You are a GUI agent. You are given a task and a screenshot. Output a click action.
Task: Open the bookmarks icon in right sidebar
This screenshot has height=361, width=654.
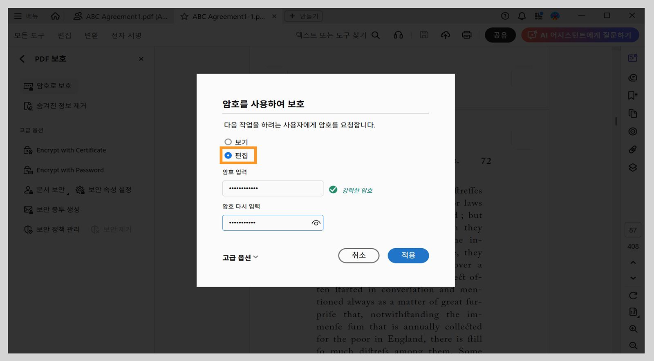pyautogui.click(x=633, y=96)
